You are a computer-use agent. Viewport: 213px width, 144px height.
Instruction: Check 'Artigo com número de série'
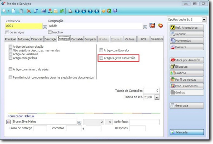pos(11,69)
